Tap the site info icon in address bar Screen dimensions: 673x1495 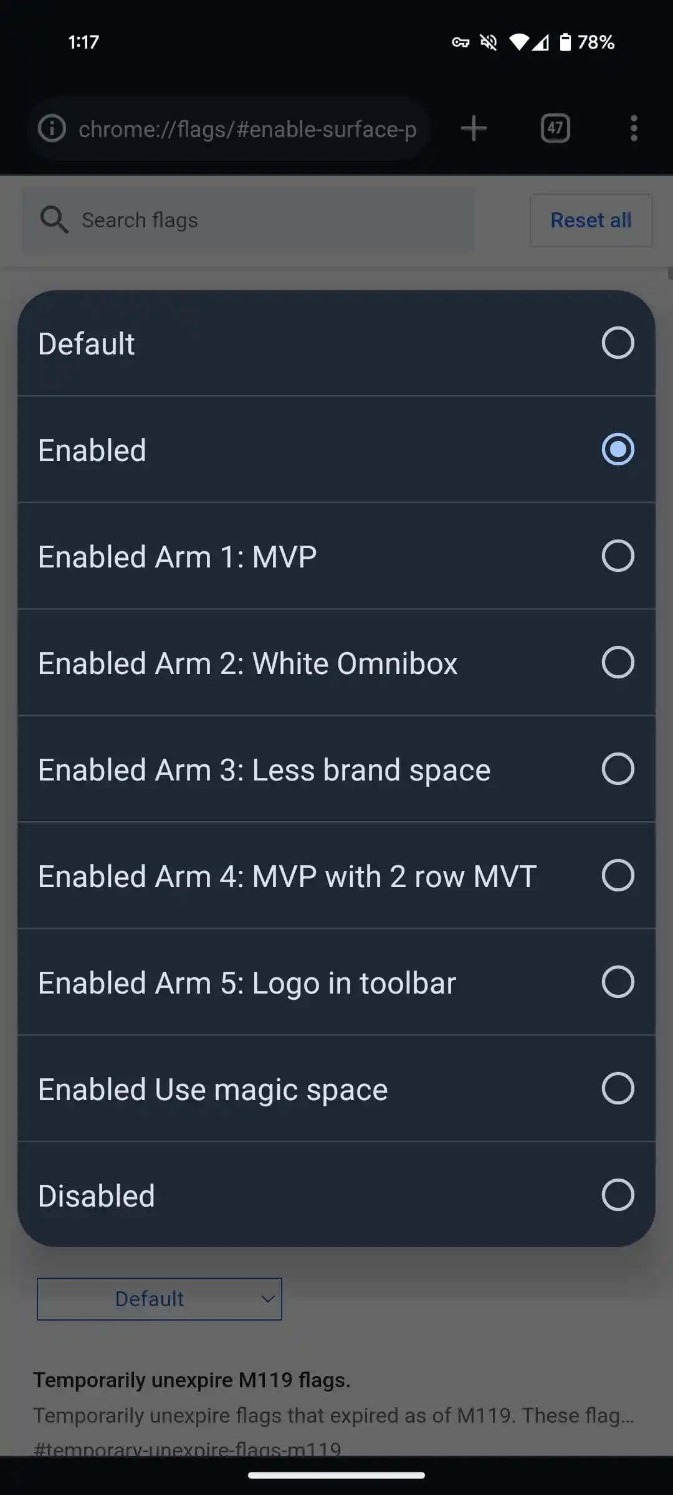[x=52, y=129]
